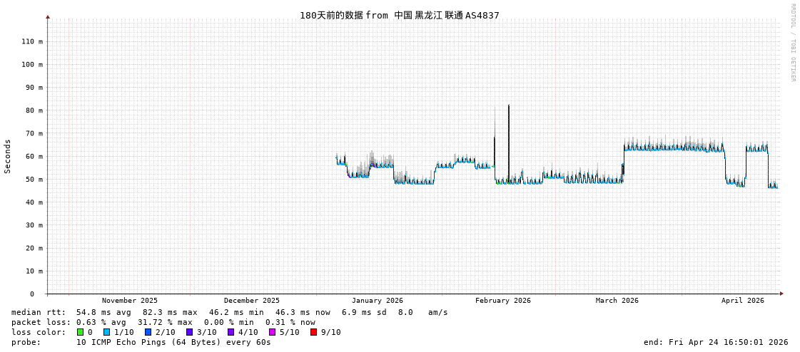Select the January 2026 axis label
Image resolution: width=800 pixels, height=352 pixels.
(x=377, y=301)
